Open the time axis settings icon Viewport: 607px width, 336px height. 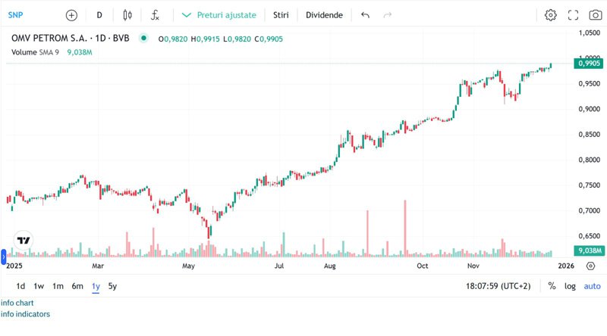pyautogui.click(x=590, y=266)
